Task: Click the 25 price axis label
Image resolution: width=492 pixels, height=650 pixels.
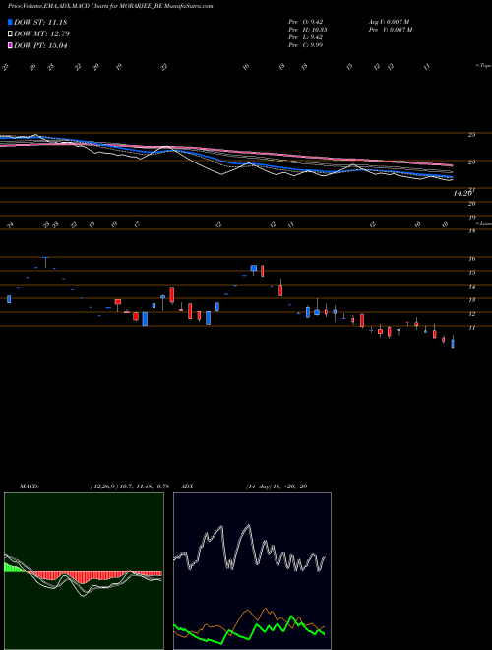Action: click(x=471, y=135)
